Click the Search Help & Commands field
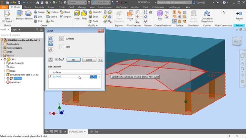The image size is (246, 138). point(174,3)
